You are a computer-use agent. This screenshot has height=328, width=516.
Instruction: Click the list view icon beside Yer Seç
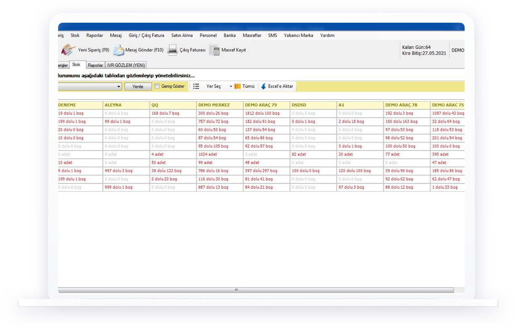(196, 86)
